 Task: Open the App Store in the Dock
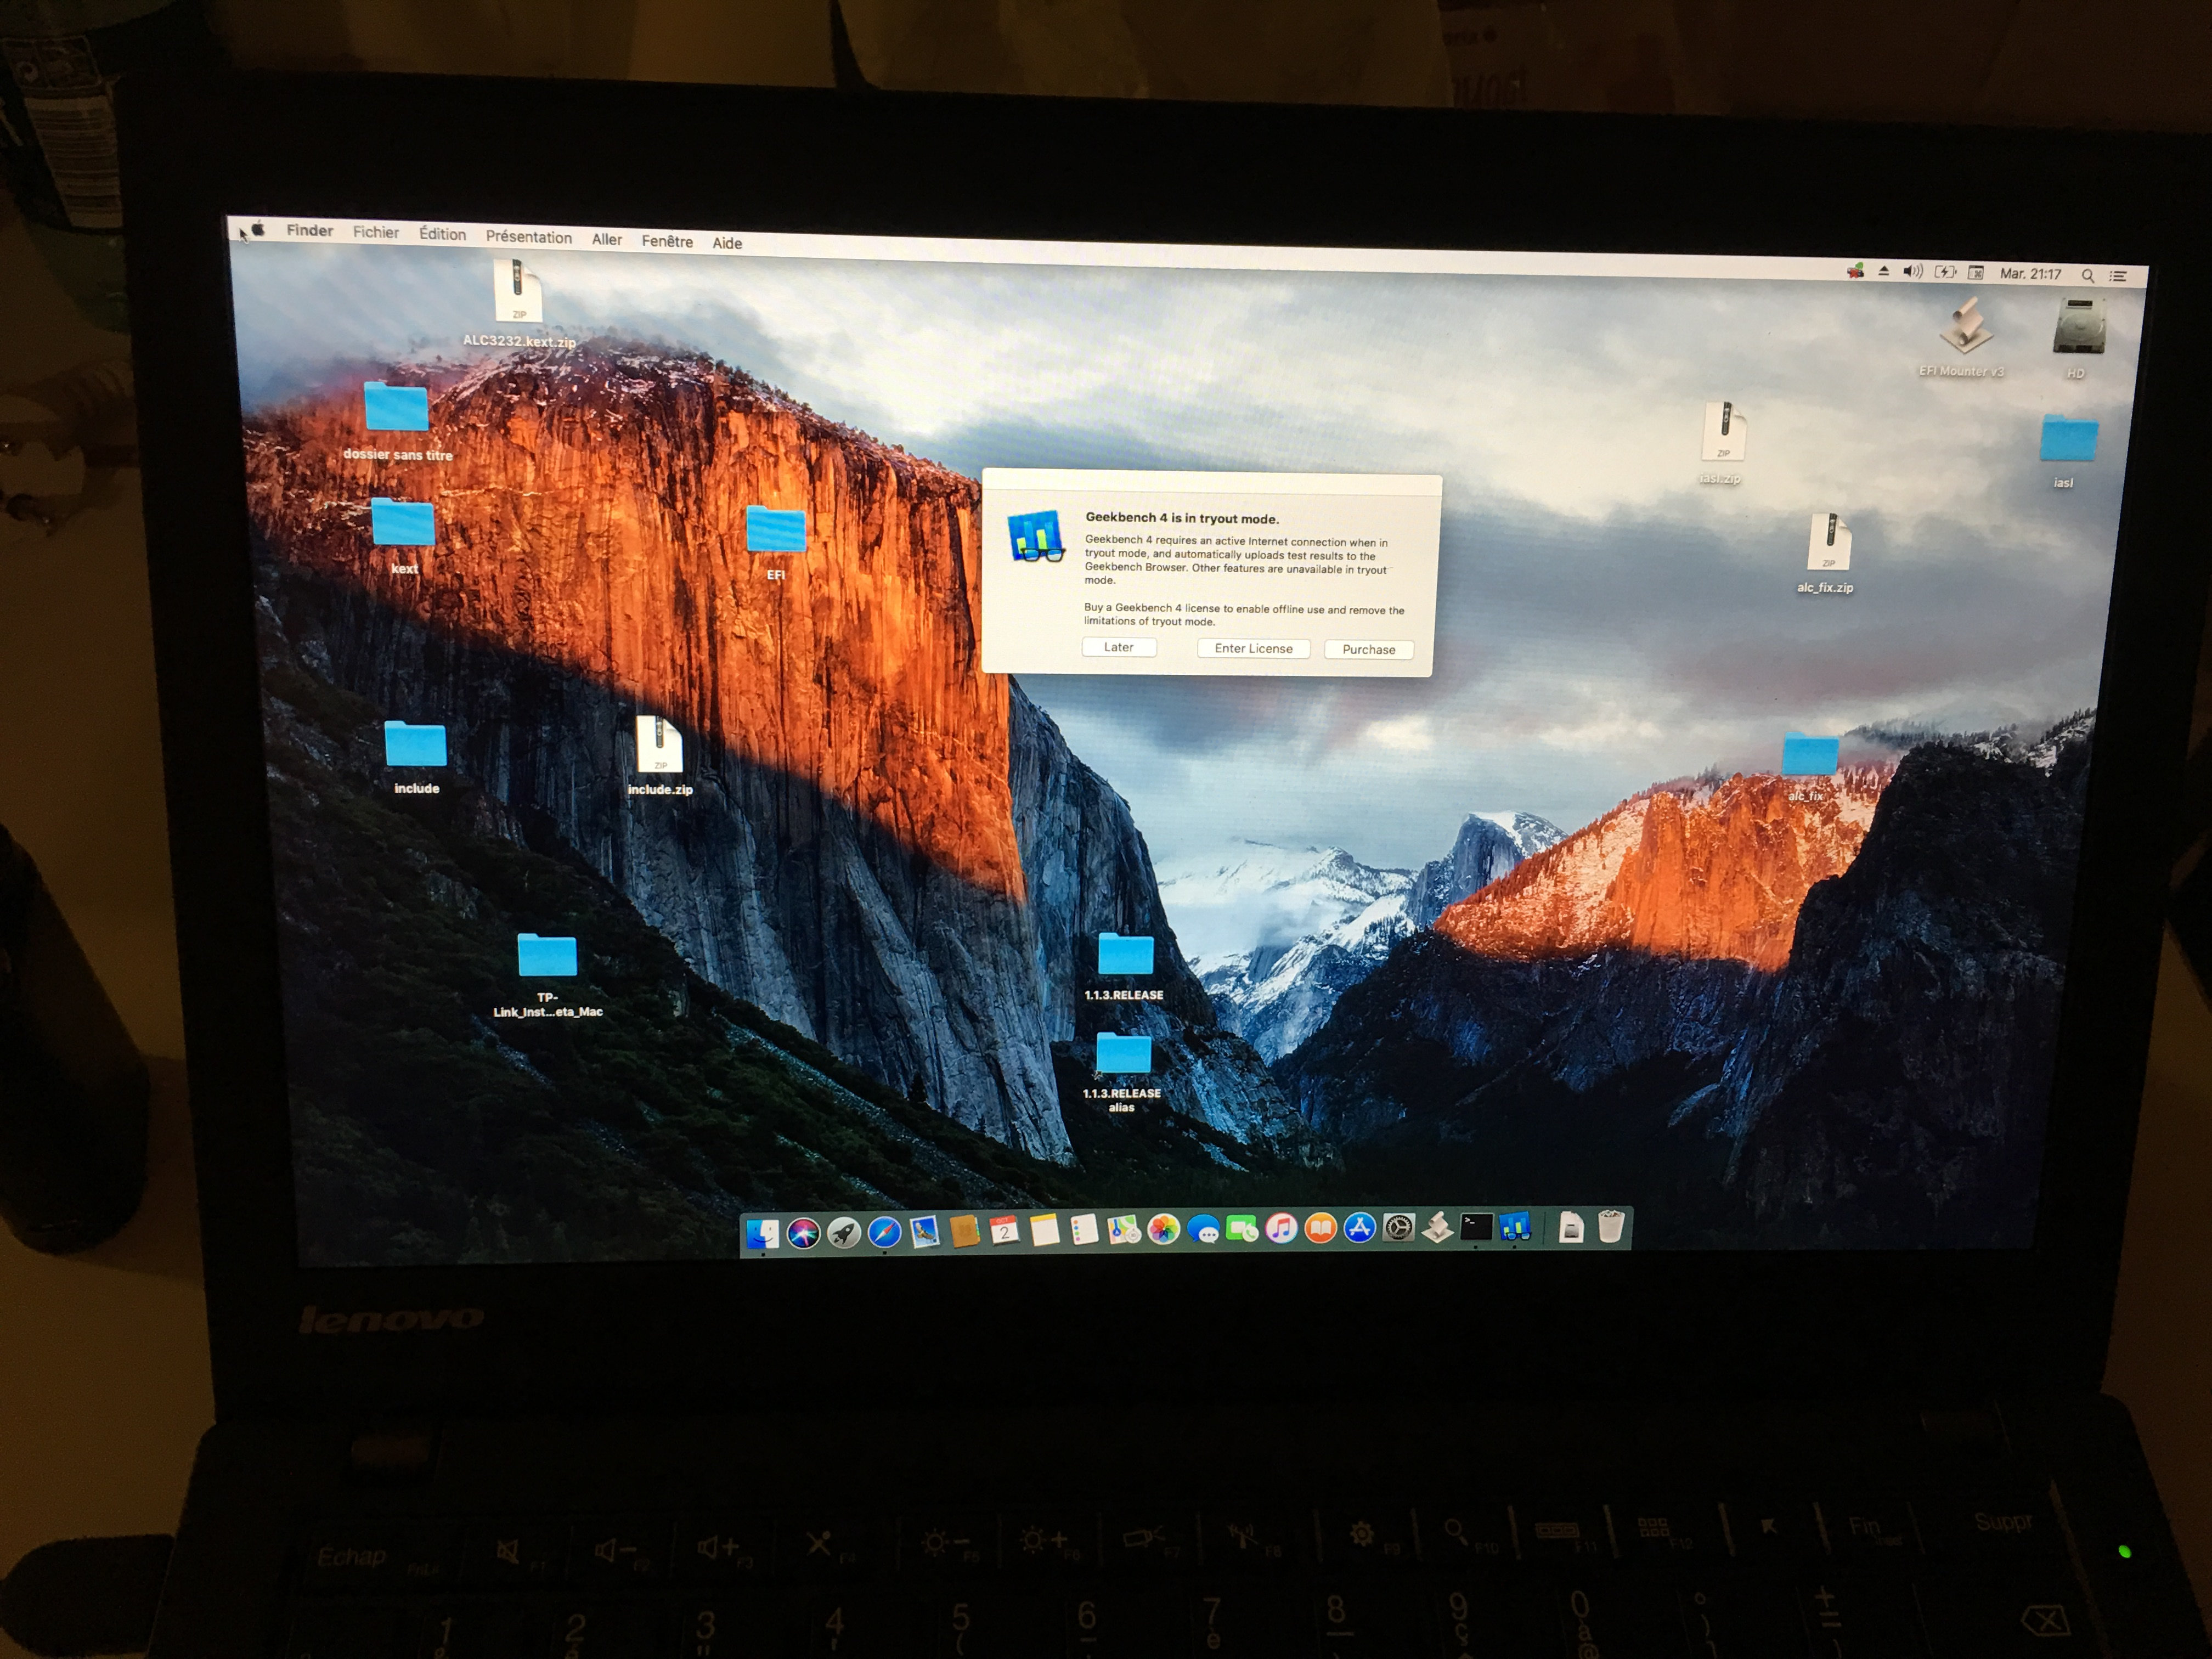(1359, 1228)
